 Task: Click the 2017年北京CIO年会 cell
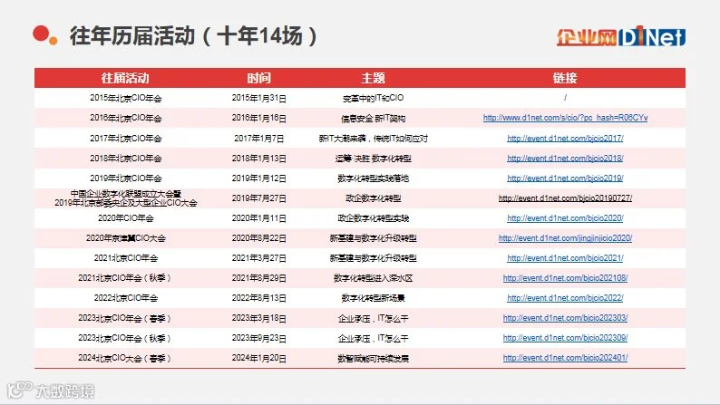coord(126,138)
